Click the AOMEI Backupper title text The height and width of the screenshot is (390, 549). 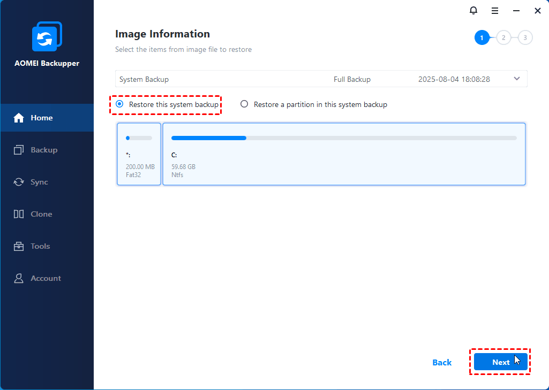coord(47,63)
